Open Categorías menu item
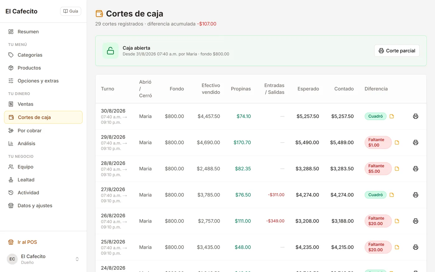Screen dimensions: 435x272 (x=43, y=55)
